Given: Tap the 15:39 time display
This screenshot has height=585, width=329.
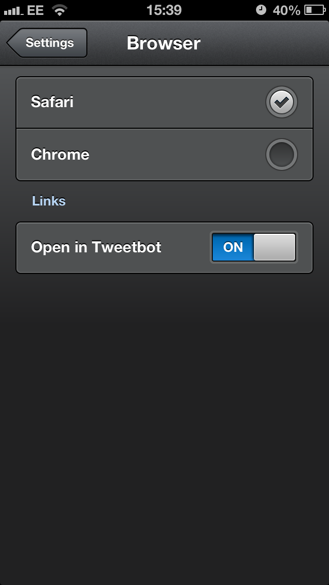Looking at the screenshot, I should pyautogui.click(x=164, y=10).
